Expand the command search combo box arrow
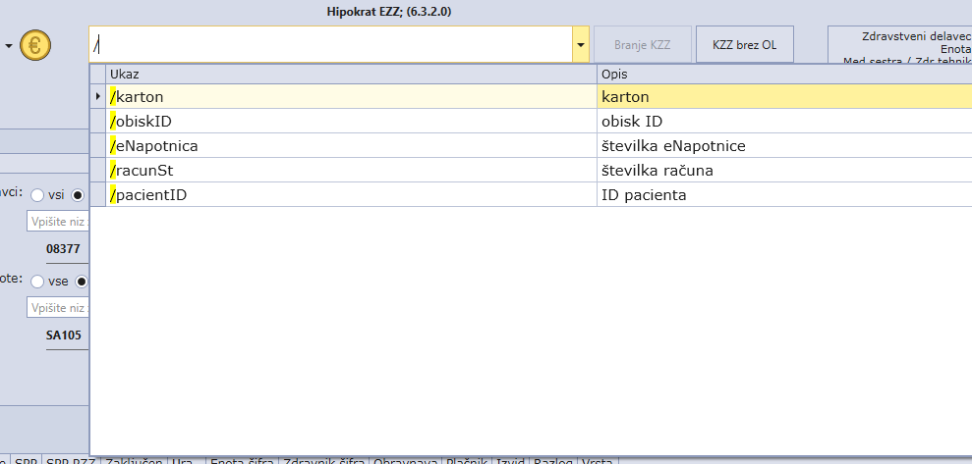The image size is (972, 464). (581, 44)
